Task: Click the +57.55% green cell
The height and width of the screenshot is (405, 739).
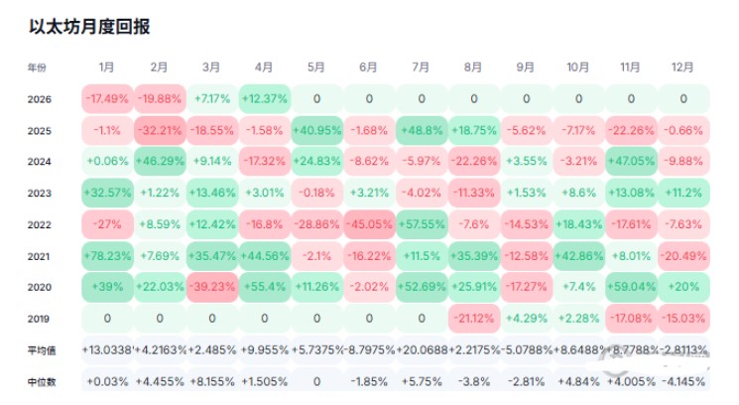Action: coord(421,224)
